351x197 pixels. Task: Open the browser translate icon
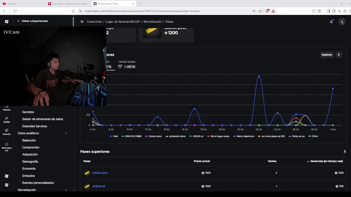254,11
